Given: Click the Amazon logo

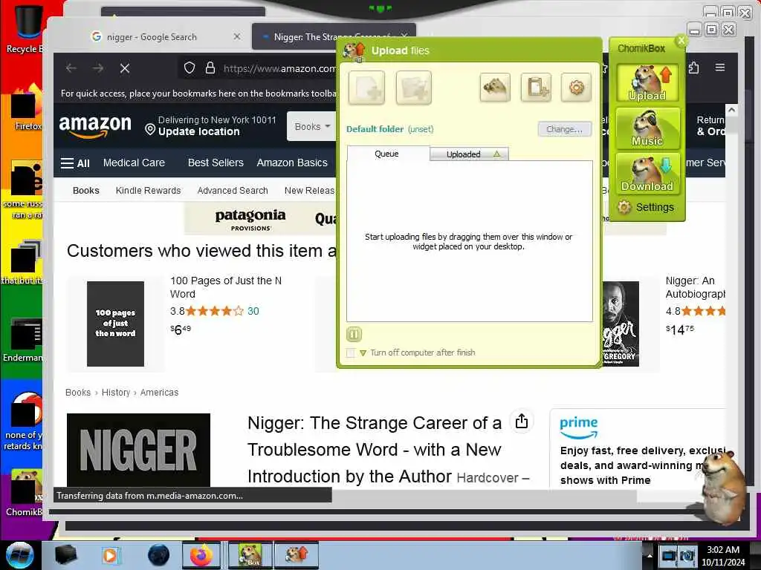Looking at the screenshot, I should 95,126.
